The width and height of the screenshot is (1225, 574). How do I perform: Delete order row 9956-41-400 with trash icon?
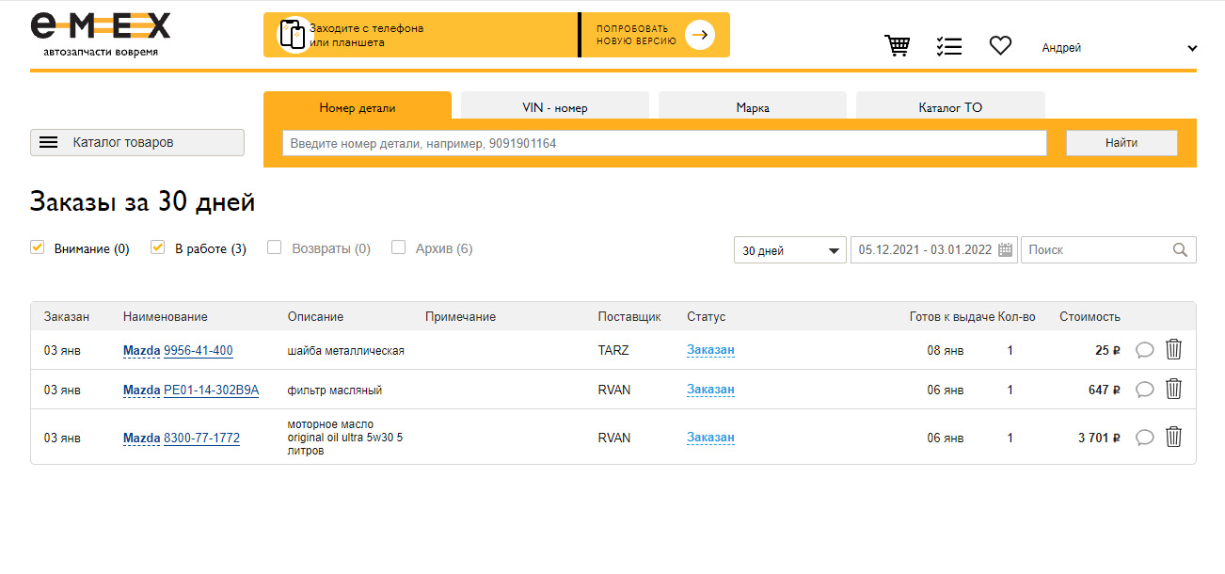[x=1173, y=349]
